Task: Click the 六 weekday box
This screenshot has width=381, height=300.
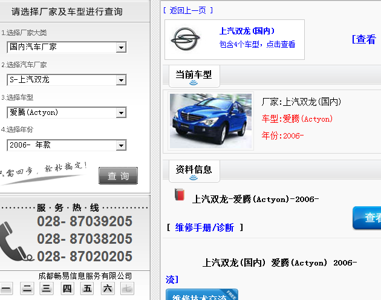Action: pos(108,289)
